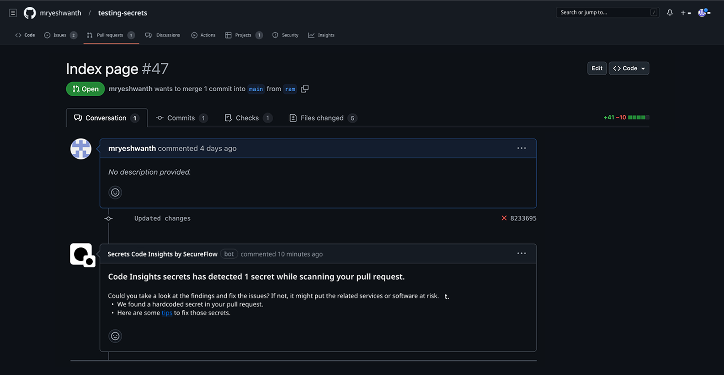This screenshot has width=724, height=375.
Task: Click the detected 1 secret heading
Action: click(x=256, y=276)
